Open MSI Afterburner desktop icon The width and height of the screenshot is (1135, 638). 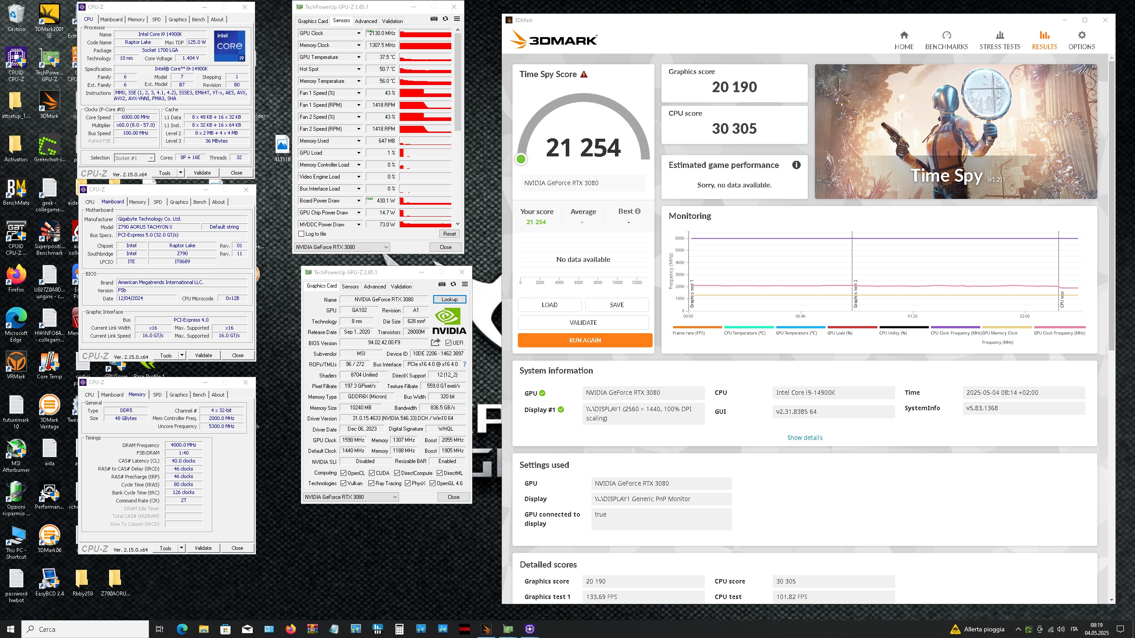16,455
